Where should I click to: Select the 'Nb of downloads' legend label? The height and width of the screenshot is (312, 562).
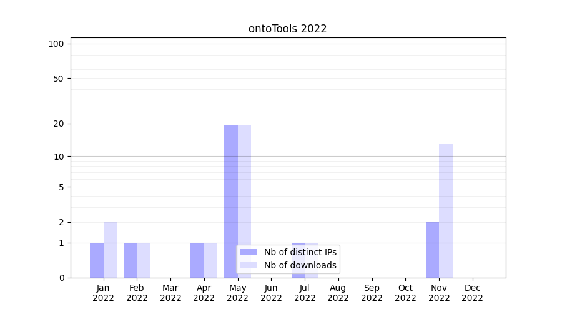coord(300,265)
